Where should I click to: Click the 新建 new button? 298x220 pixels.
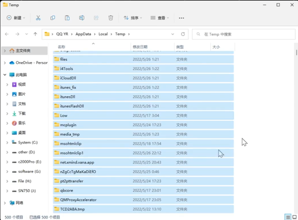click(16, 18)
